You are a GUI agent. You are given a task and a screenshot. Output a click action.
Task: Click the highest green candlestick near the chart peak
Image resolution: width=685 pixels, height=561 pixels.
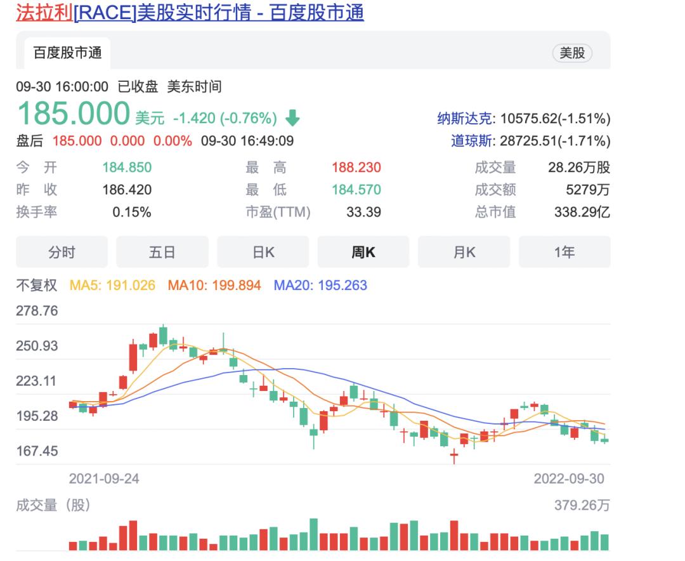pos(163,335)
